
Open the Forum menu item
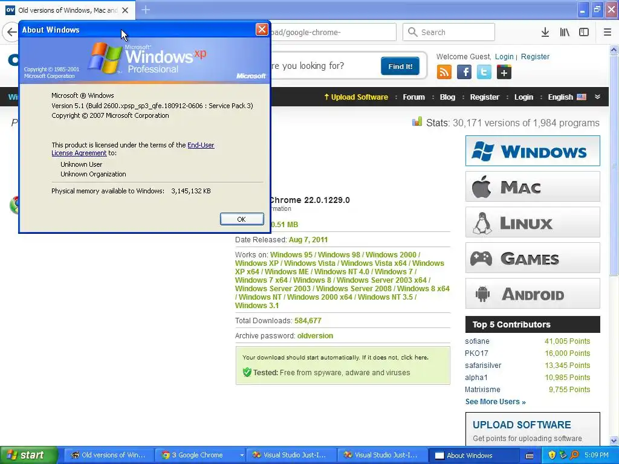tap(413, 97)
